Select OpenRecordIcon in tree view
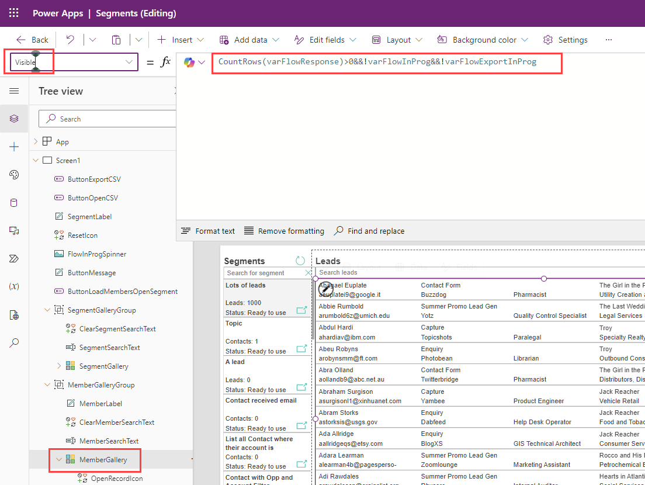 click(117, 479)
